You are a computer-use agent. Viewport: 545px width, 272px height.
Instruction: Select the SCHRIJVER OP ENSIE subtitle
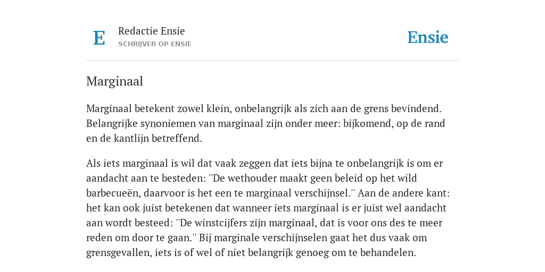click(x=155, y=44)
